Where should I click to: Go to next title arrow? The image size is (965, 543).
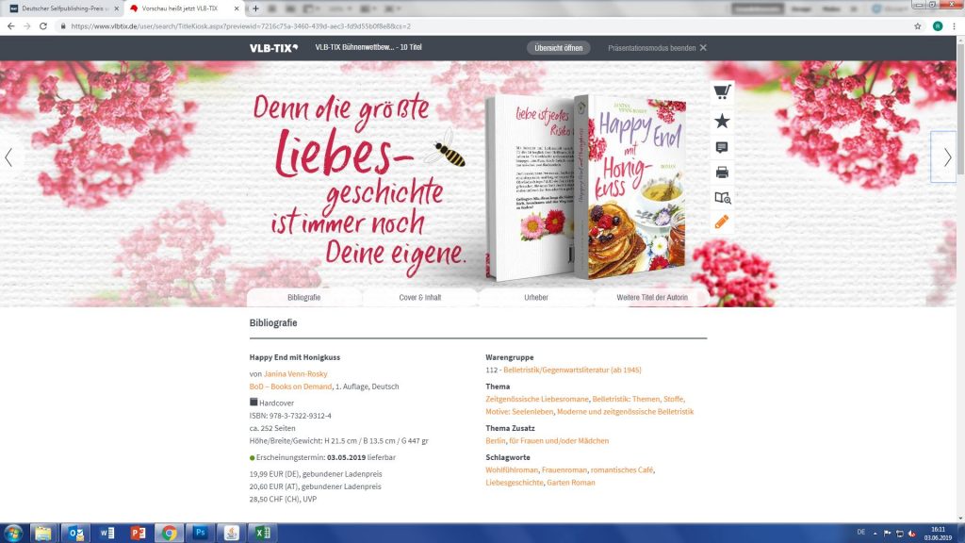click(x=947, y=157)
